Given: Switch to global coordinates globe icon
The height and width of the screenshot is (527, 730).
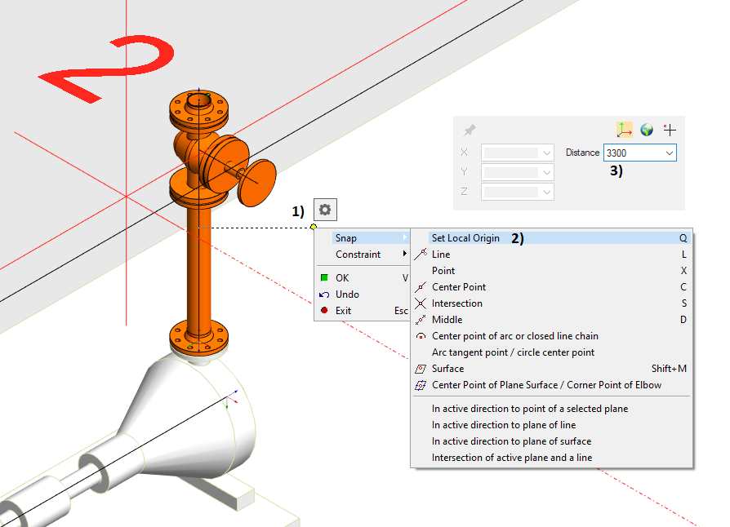Looking at the screenshot, I should [x=647, y=130].
